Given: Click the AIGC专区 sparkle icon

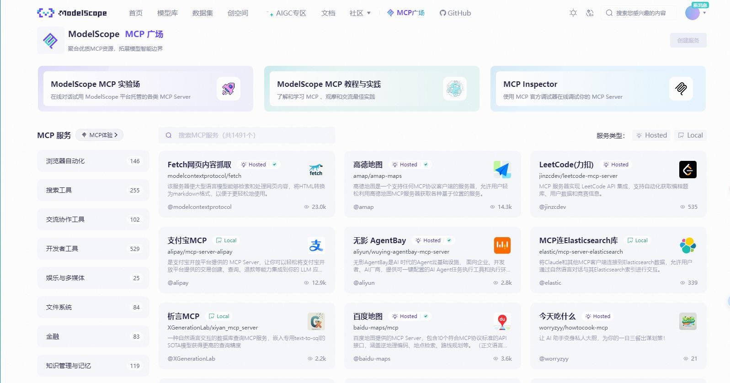Looking at the screenshot, I should [270, 14].
